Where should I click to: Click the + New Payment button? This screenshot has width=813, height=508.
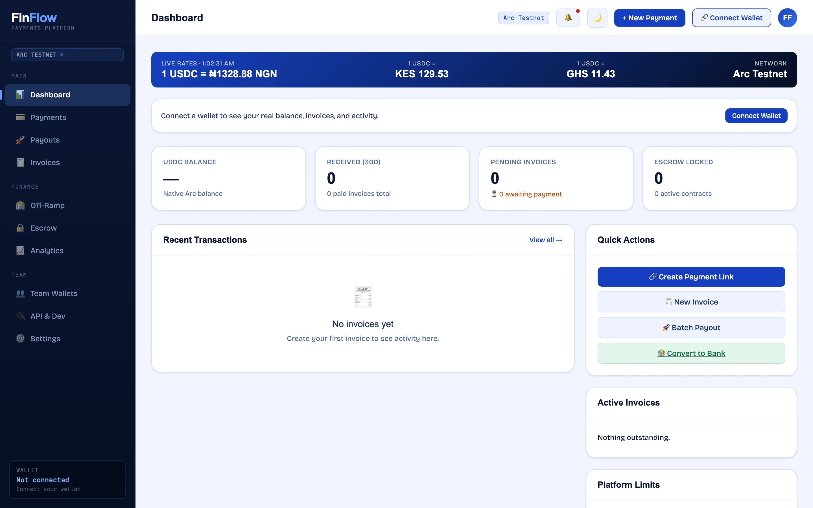click(x=649, y=18)
